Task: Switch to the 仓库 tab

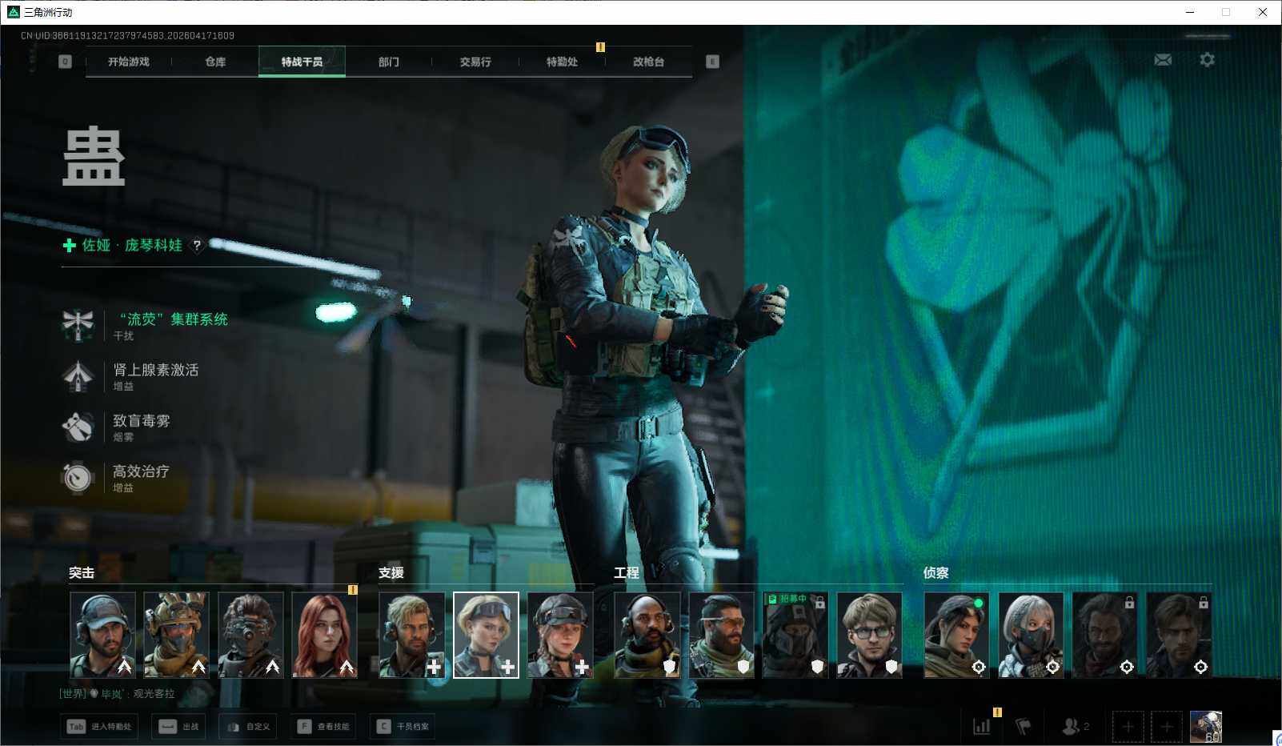Action: coord(215,62)
